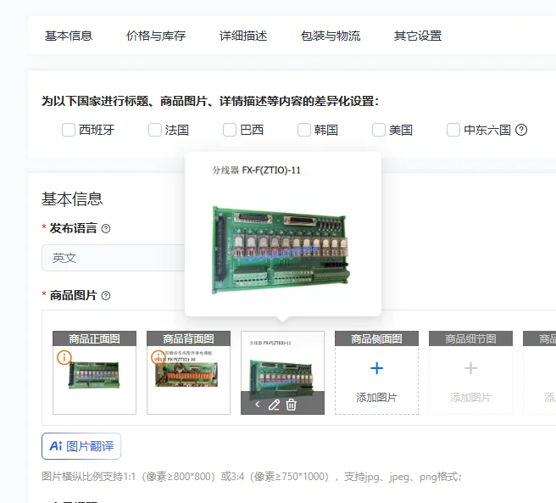
Task: Select the 商品正面图 thumbnail
Action: [94, 372]
